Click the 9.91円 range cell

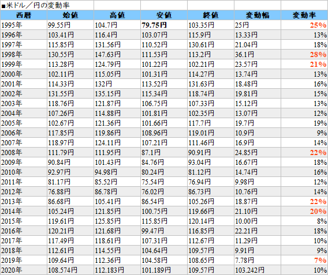(244, 251)
